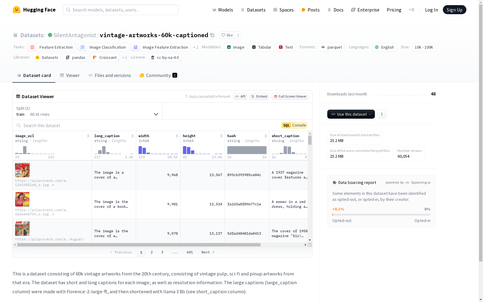Copy dataset name with the copy icon
Screen dimensions: 483x302
(212, 35)
